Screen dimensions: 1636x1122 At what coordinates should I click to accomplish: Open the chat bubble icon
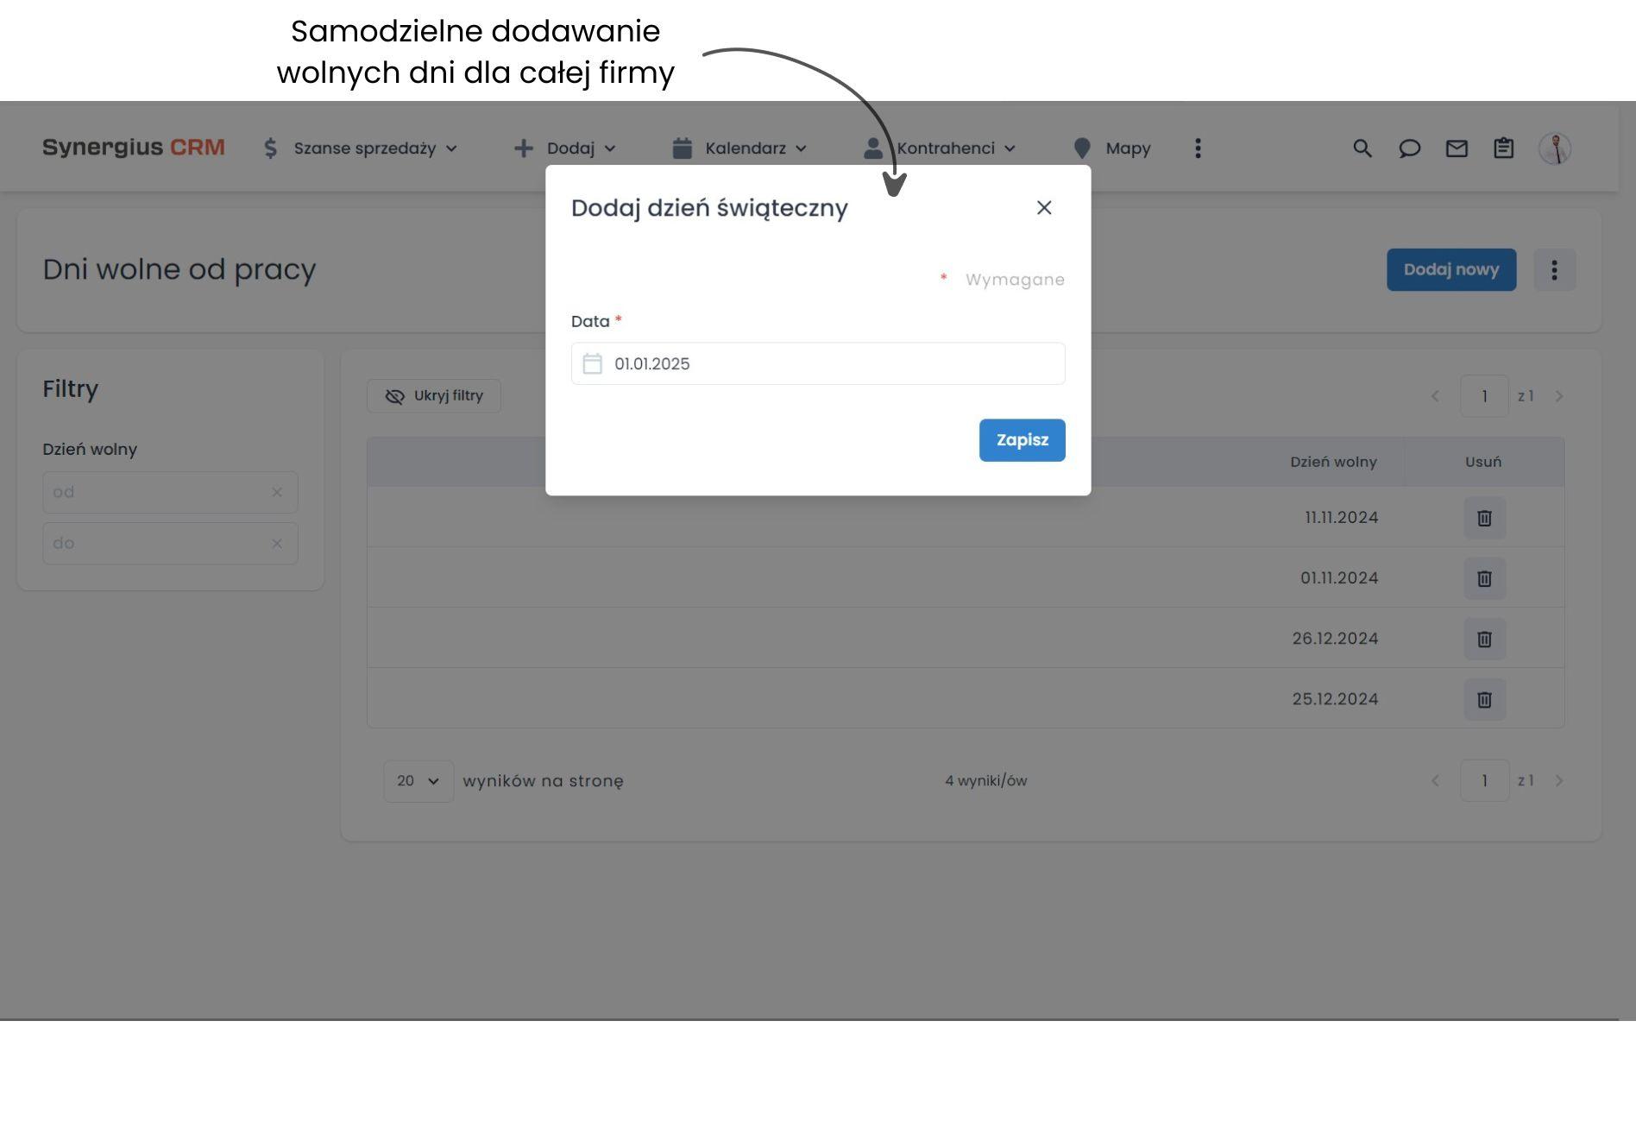(x=1409, y=148)
